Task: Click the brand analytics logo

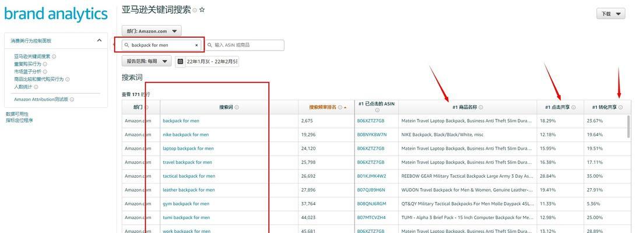Action: click(56, 14)
